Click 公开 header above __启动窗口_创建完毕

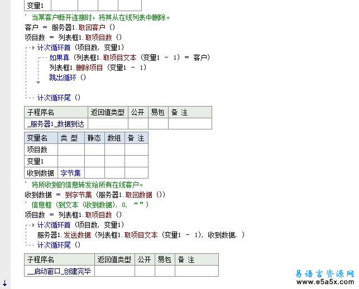(145, 259)
